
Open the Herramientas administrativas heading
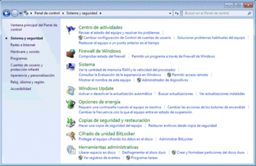108,147
